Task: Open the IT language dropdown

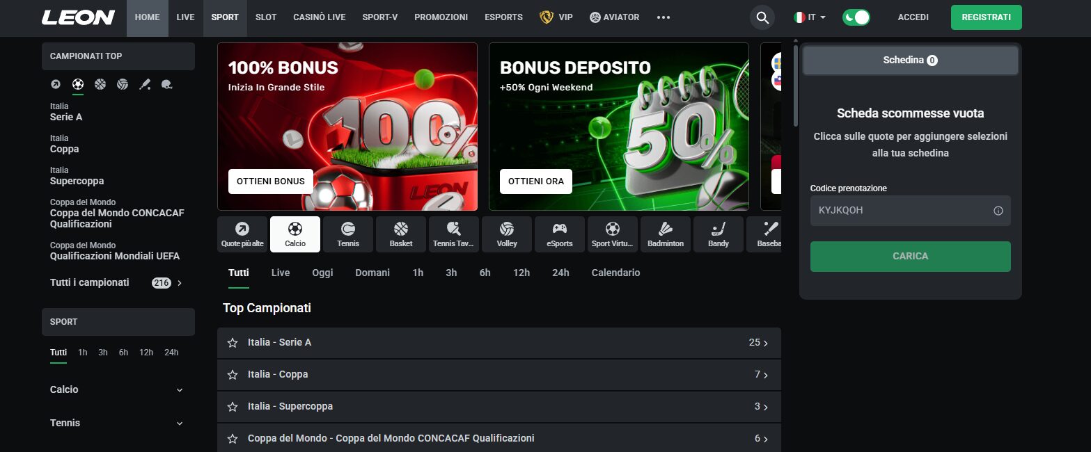Action: click(810, 17)
